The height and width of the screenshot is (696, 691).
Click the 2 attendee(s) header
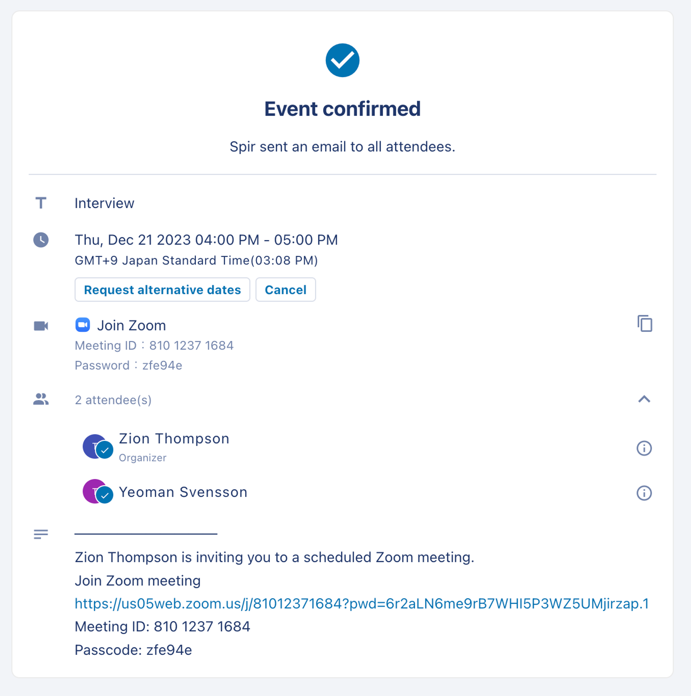pos(113,400)
